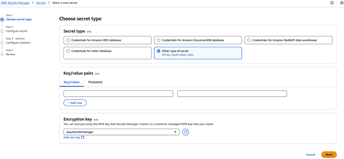Click the + Add row button
The width and height of the screenshot is (344, 159).
75,103
